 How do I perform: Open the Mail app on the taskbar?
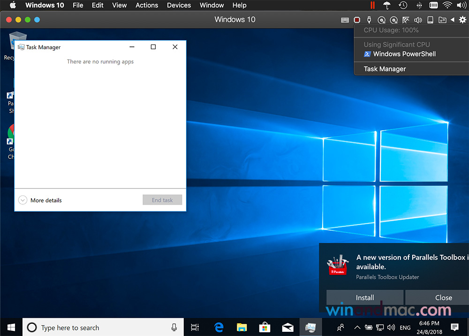(287, 327)
